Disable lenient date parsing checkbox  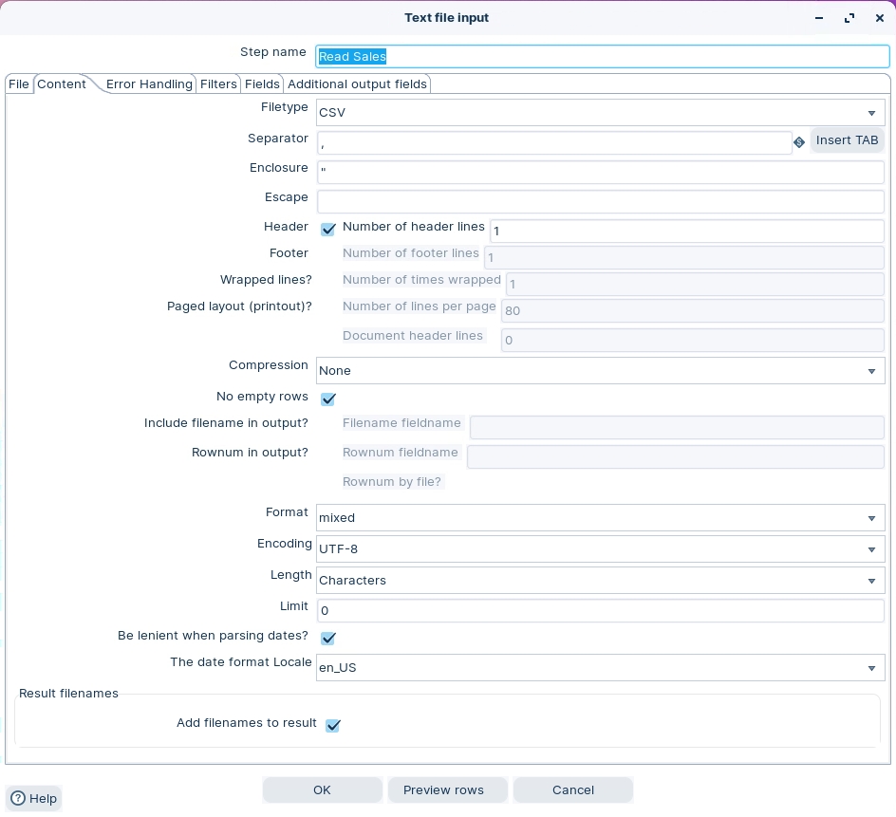[328, 638]
